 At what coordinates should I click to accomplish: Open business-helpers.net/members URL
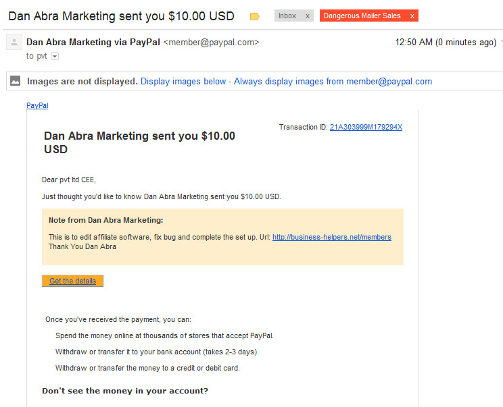click(332, 238)
